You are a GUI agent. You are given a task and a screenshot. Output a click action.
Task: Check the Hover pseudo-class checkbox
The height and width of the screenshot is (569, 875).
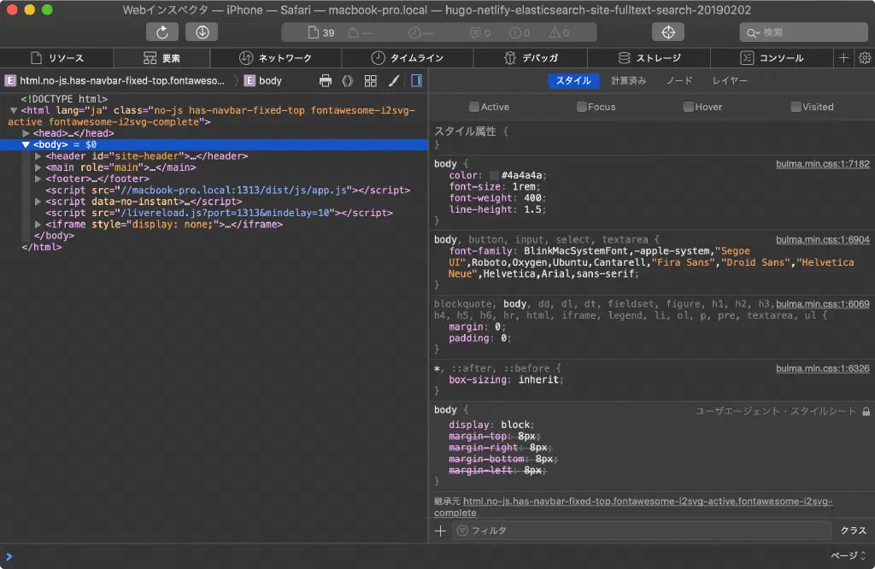pos(688,107)
